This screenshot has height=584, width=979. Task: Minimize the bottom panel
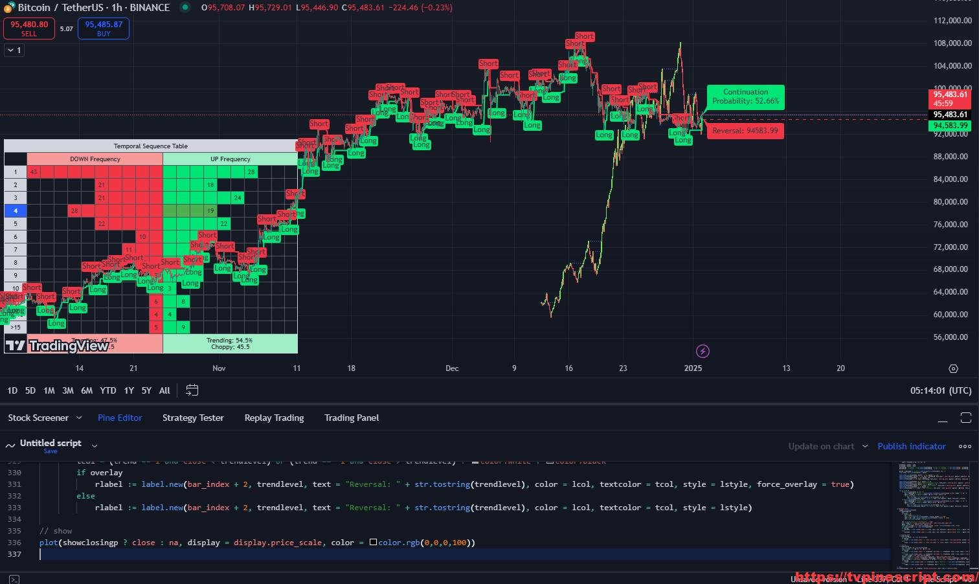tap(943, 418)
